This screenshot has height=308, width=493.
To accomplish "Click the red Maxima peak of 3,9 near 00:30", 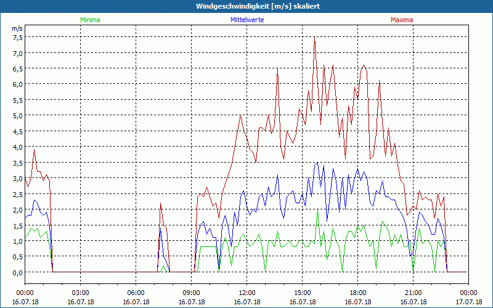I will pyautogui.click(x=35, y=150).
